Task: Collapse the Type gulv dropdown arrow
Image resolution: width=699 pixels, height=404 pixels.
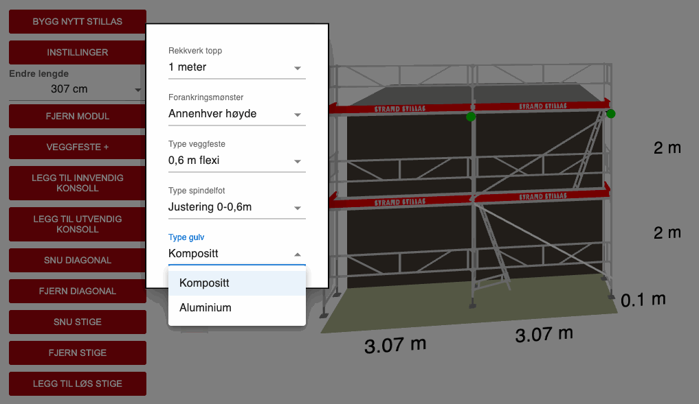Action: tap(298, 254)
